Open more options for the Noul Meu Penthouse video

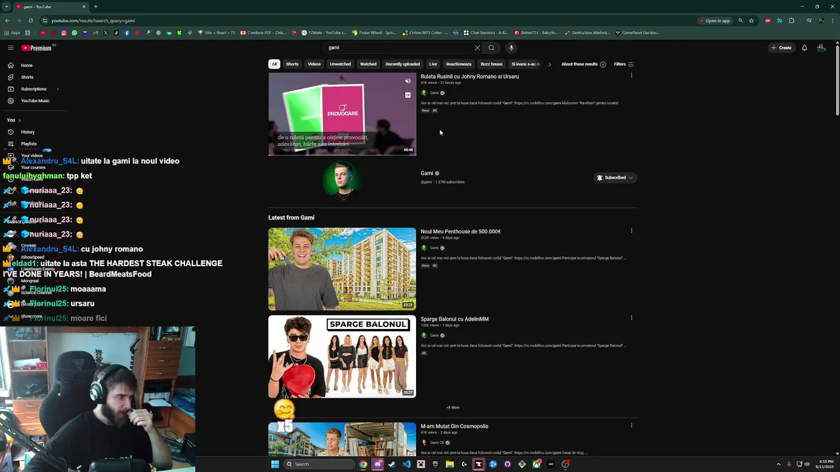631,230
